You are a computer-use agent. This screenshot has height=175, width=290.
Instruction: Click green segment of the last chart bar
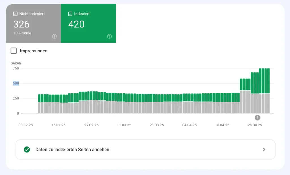click(x=268, y=80)
